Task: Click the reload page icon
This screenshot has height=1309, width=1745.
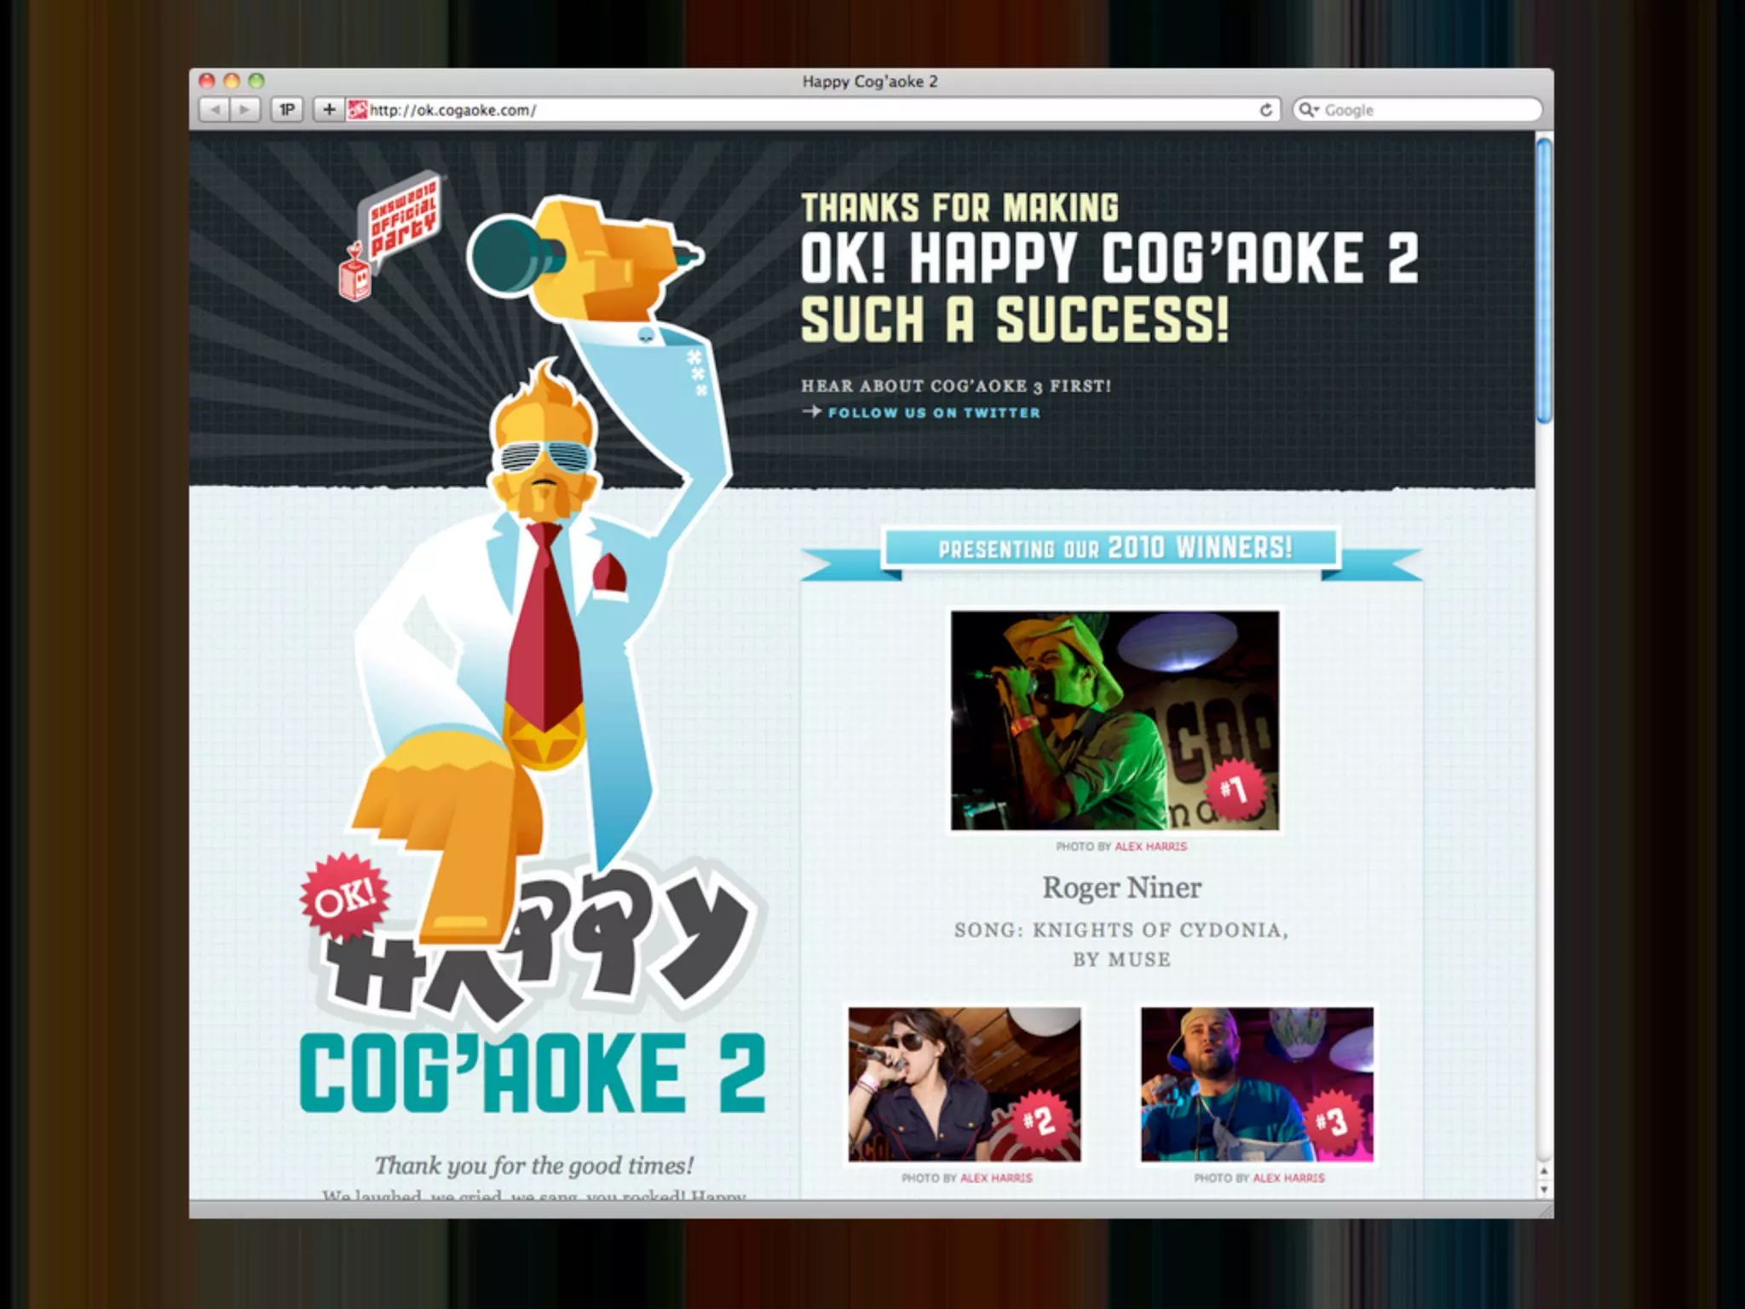Action: 1266,110
